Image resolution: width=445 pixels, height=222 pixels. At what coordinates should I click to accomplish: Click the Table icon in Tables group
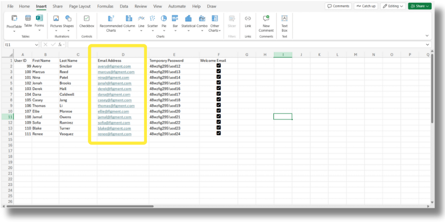[x=28, y=21]
